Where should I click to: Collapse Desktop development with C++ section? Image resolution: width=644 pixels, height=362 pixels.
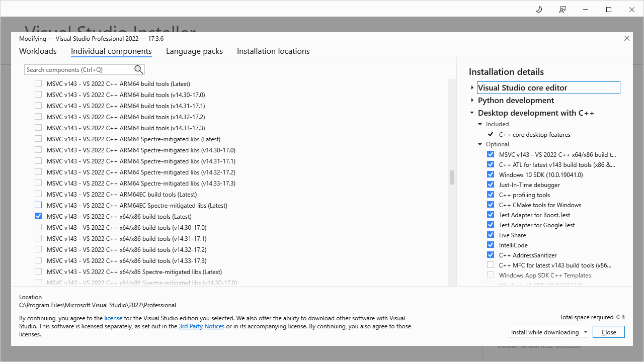tap(472, 113)
